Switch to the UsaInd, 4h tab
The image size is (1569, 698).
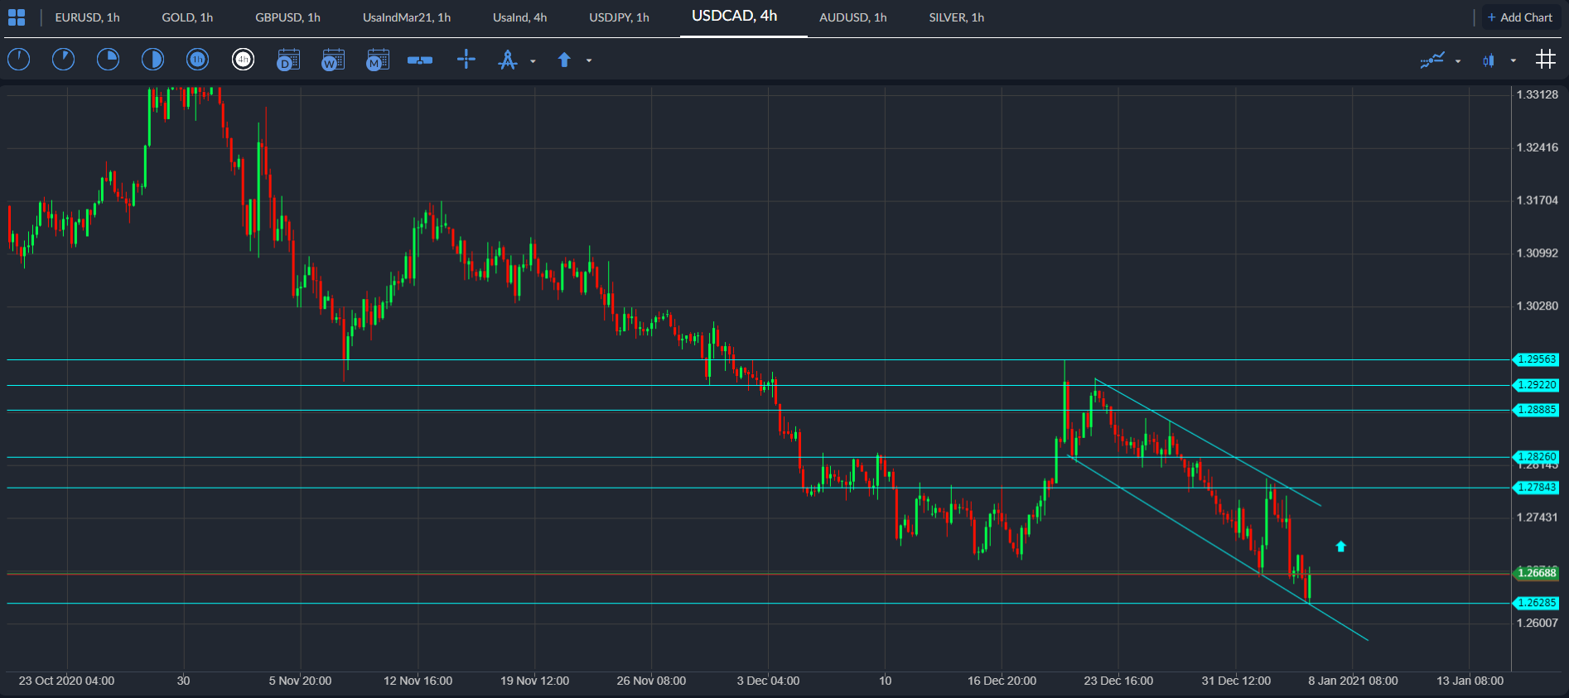click(x=519, y=17)
